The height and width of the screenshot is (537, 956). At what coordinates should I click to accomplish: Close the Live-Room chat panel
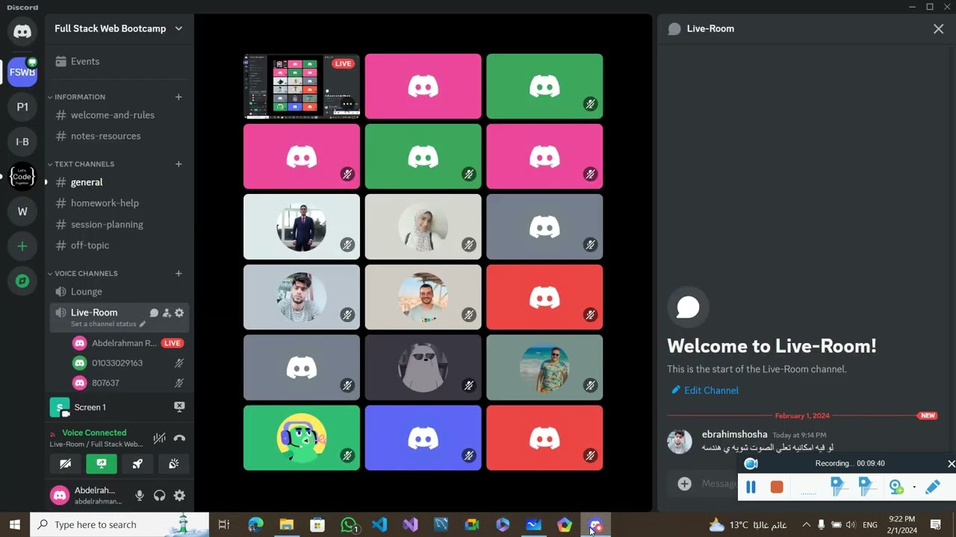pyautogui.click(x=938, y=28)
